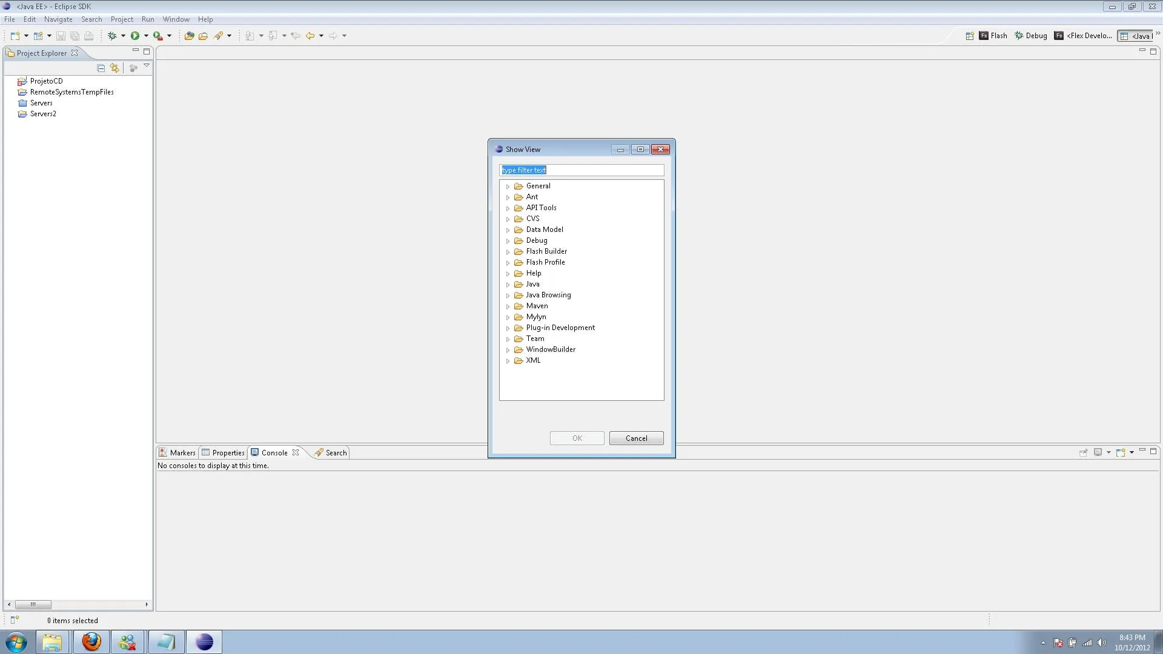Screen dimensions: 1163x654
Task: Open the Window menu
Action: pos(176,19)
